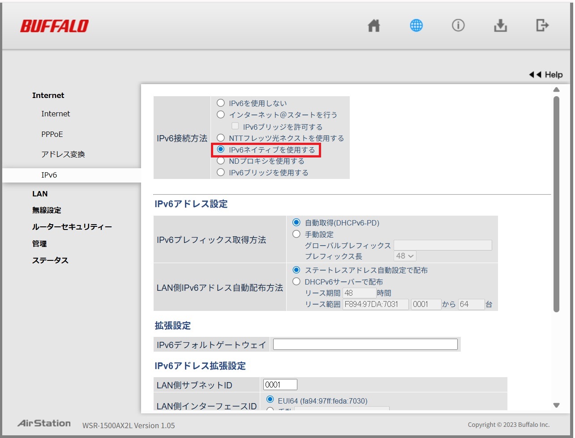Open the globe Internet settings icon
This screenshot has height=438, width=575.
[x=416, y=26]
